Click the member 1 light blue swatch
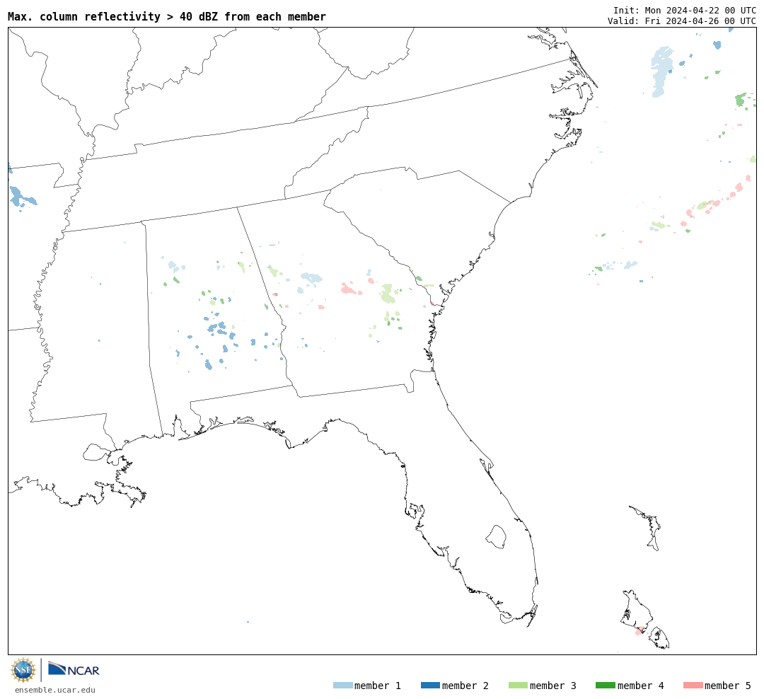764x699 pixels. click(x=342, y=686)
